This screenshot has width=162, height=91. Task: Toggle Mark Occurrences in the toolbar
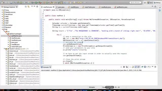point(62,3)
